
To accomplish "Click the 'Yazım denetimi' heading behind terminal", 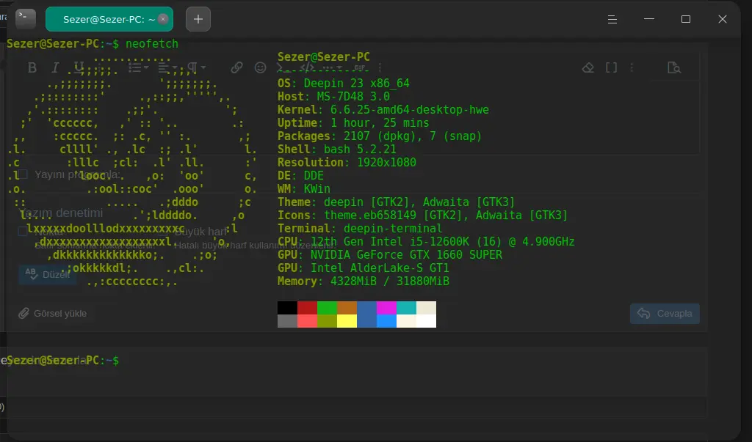I will pyautogui.click(x=60, y=213).
